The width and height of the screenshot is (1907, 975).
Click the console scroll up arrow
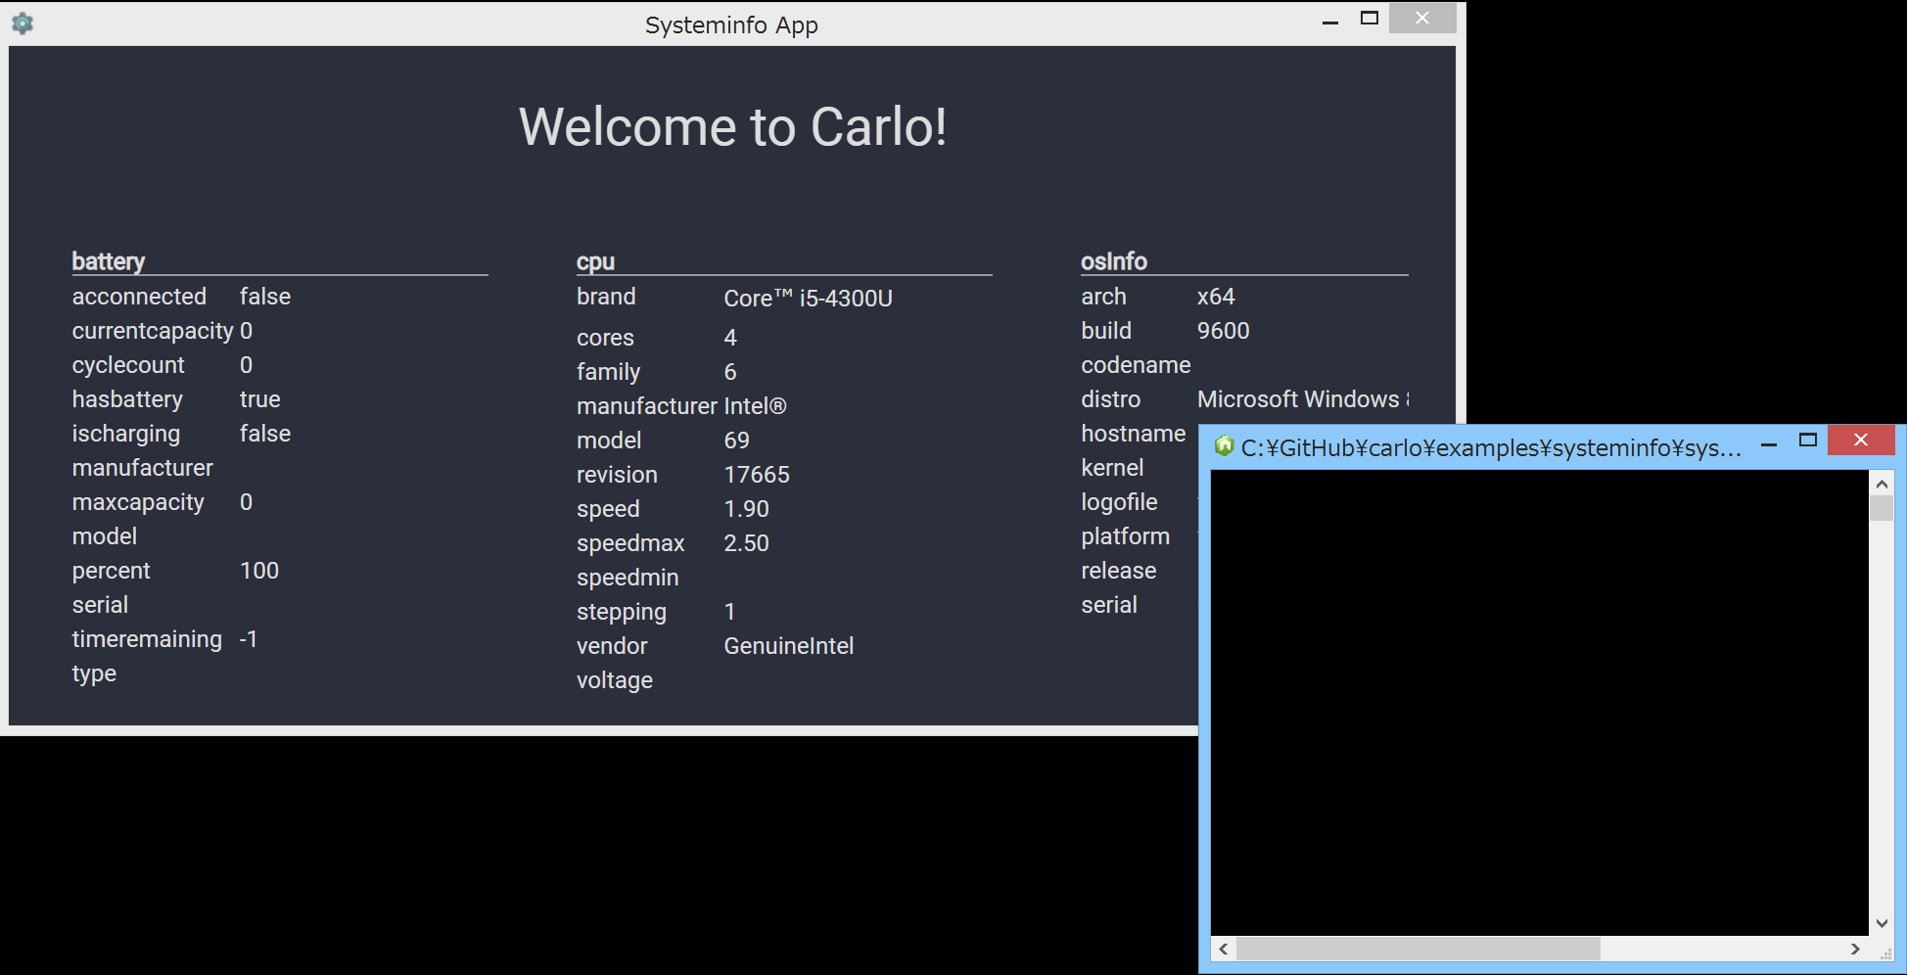1882,484
